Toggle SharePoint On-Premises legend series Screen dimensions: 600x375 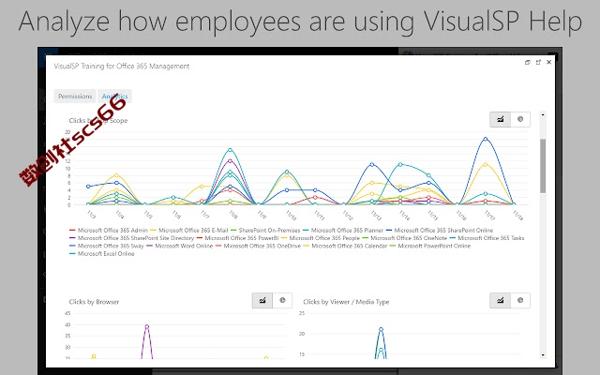point(265,231)
